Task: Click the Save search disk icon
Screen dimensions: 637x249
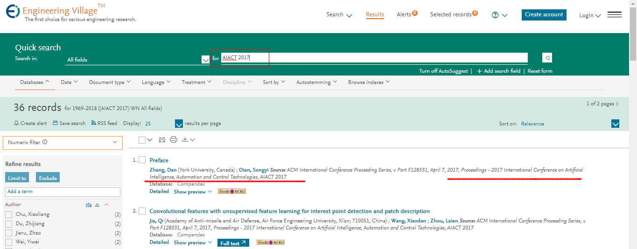Action: tap(55, 123)
